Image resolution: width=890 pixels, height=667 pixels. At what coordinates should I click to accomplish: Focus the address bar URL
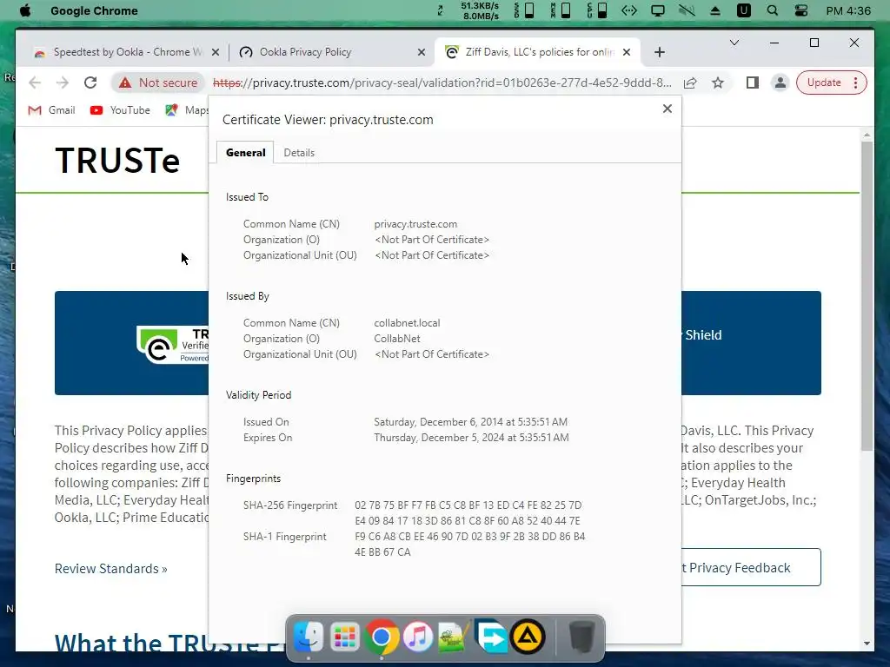(442, 83)
